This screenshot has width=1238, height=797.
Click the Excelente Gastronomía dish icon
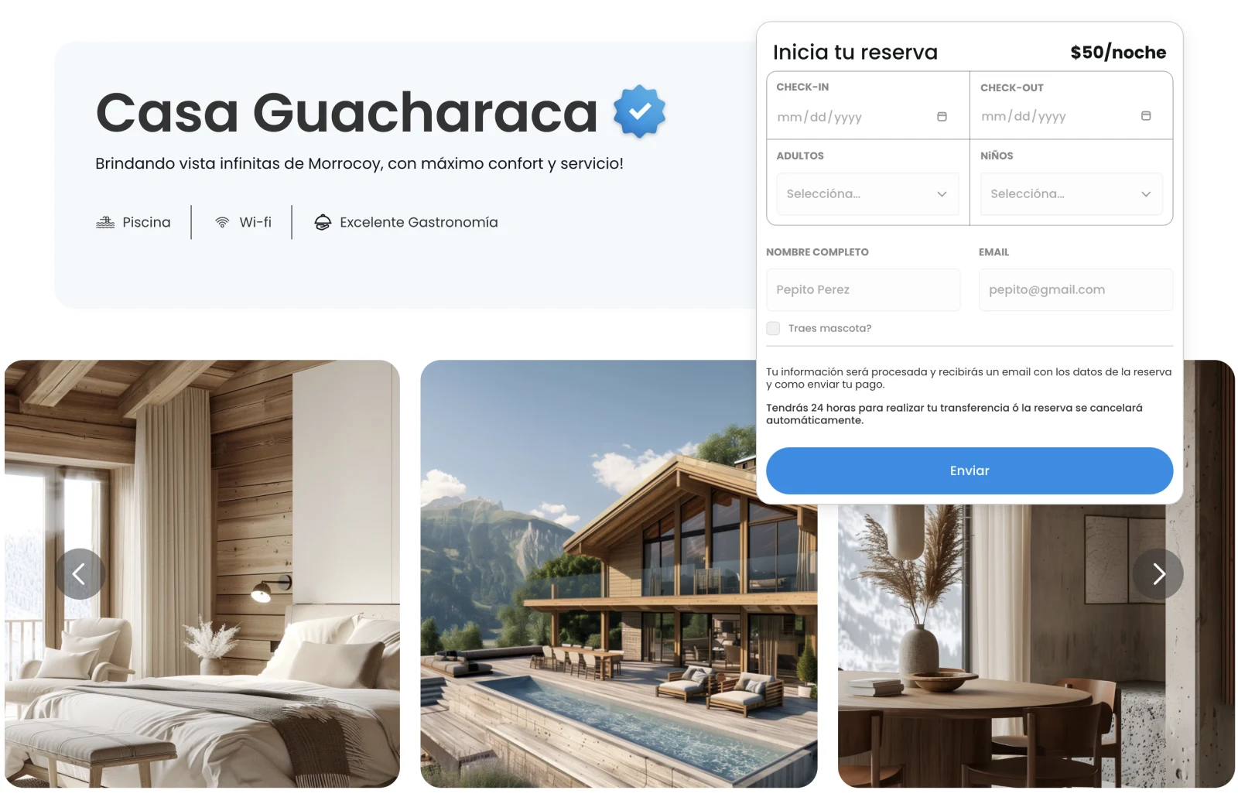click(323, 222)
